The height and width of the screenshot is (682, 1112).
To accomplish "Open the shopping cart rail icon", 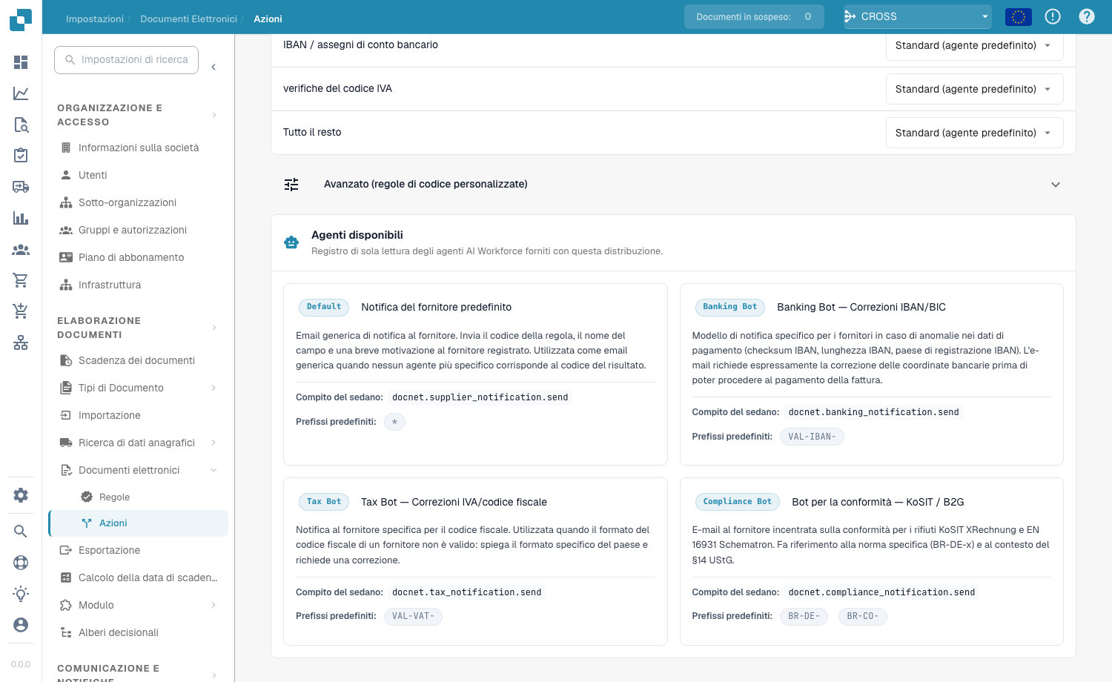I will coord(21,280).
